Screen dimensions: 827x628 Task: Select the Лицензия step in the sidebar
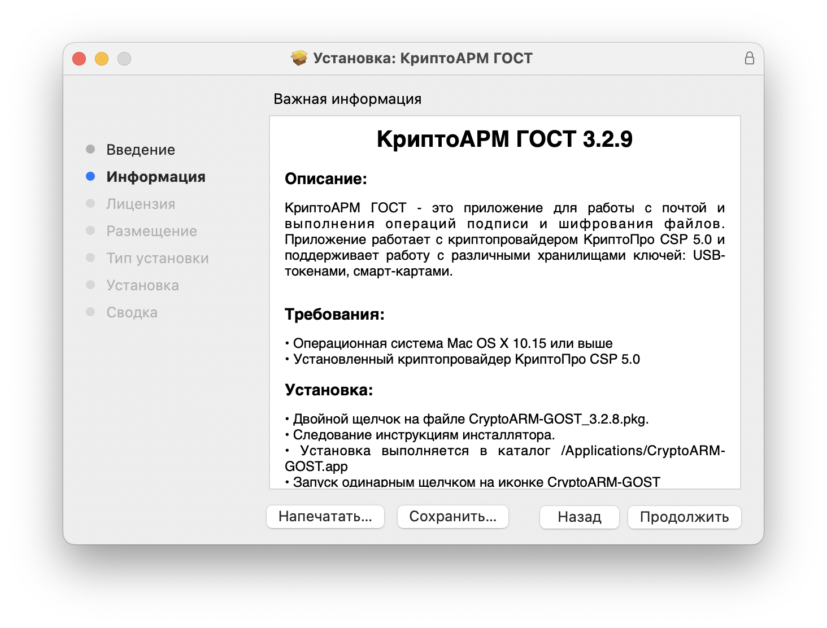(141, 203)
